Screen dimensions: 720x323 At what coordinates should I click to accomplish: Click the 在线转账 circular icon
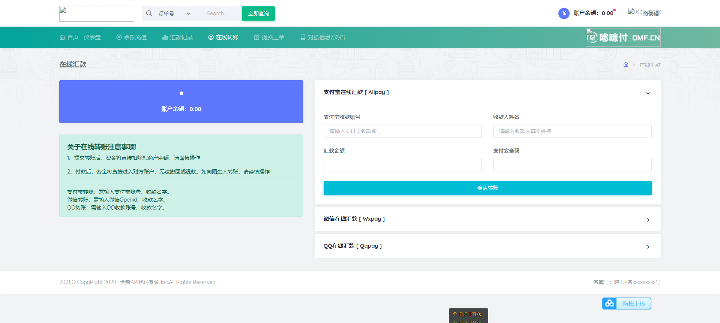click(211, 37)
